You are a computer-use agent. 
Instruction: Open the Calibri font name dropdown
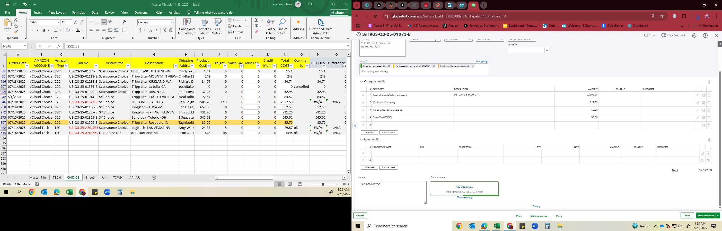tap(59, 22)
